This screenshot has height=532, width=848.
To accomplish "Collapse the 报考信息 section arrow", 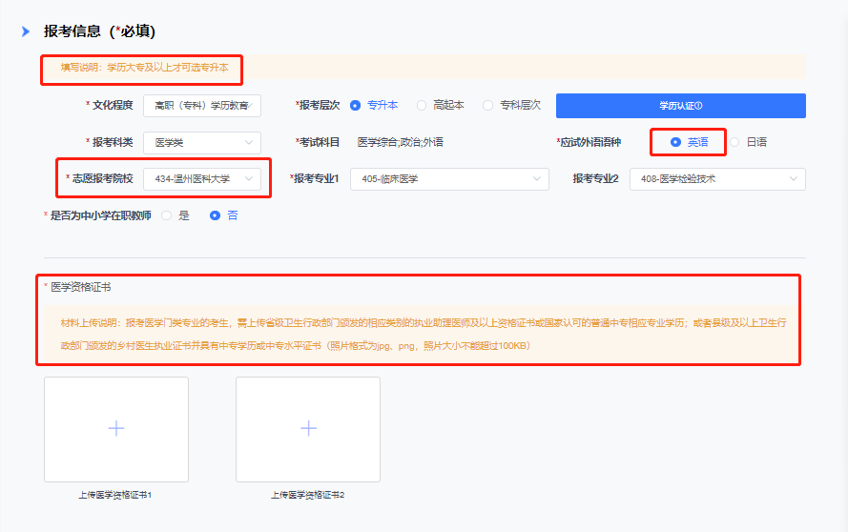I will point(26,31).
